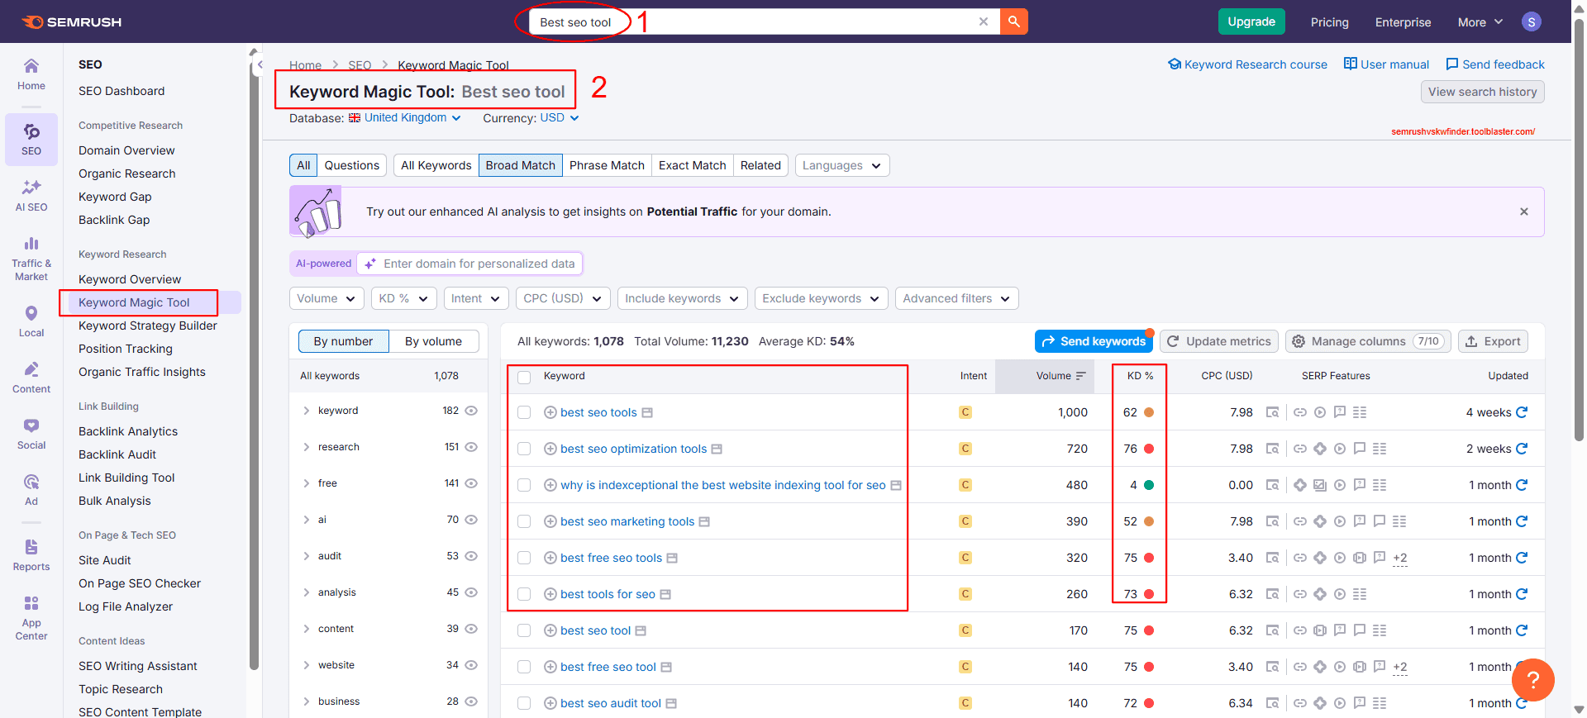Open the Content sidebar icon
Image resolution: width=1587 pixels, height=718 pixels.
(31, 378)
